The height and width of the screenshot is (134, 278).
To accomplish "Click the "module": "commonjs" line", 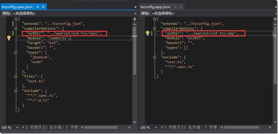I will point(48,38).
